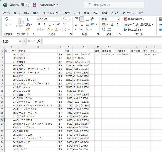
Task: Open font color dropdown arrow
Action: [60, 30]
